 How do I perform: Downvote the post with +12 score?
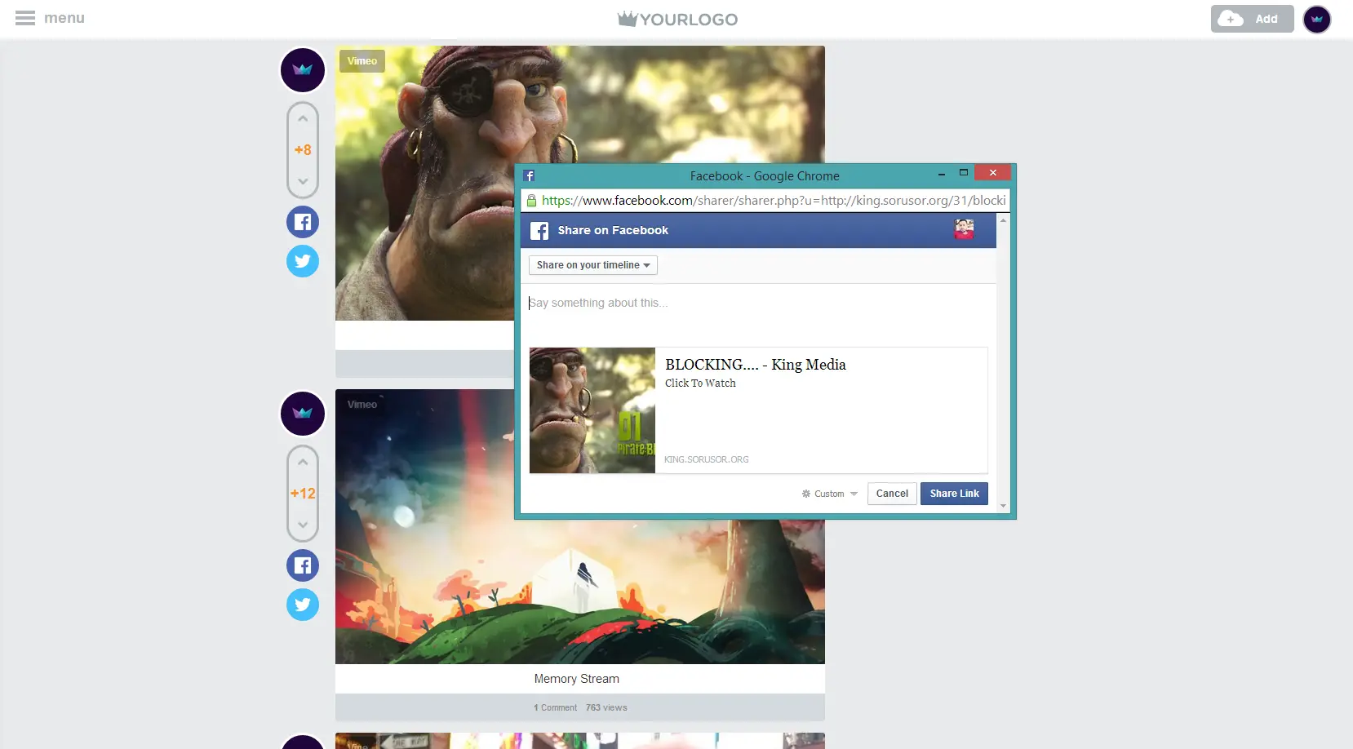coord(303,525)
